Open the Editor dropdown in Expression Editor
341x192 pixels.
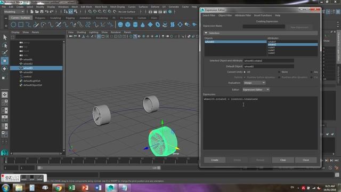[x=256, y=90]
